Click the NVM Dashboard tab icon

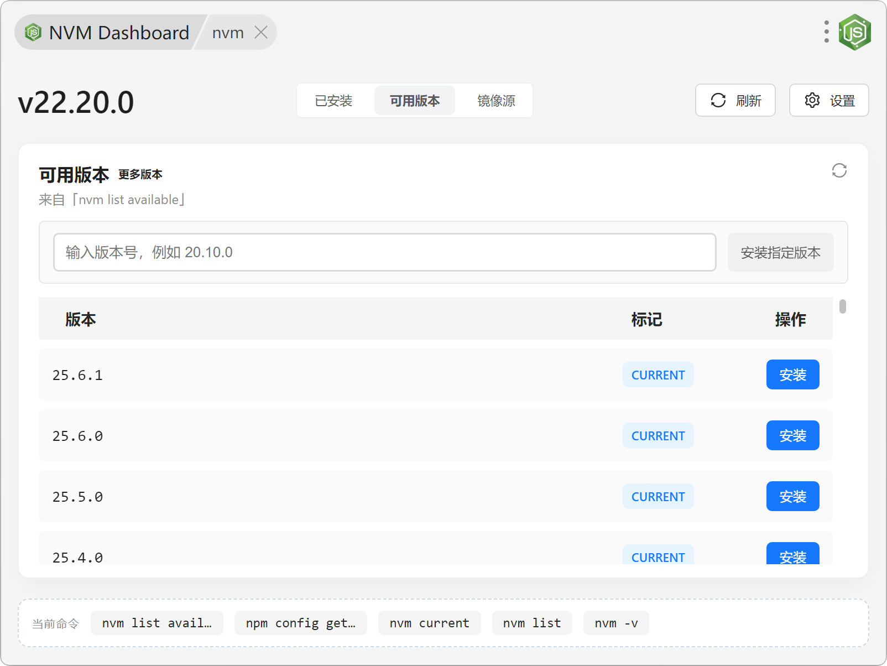coord(33,33)
